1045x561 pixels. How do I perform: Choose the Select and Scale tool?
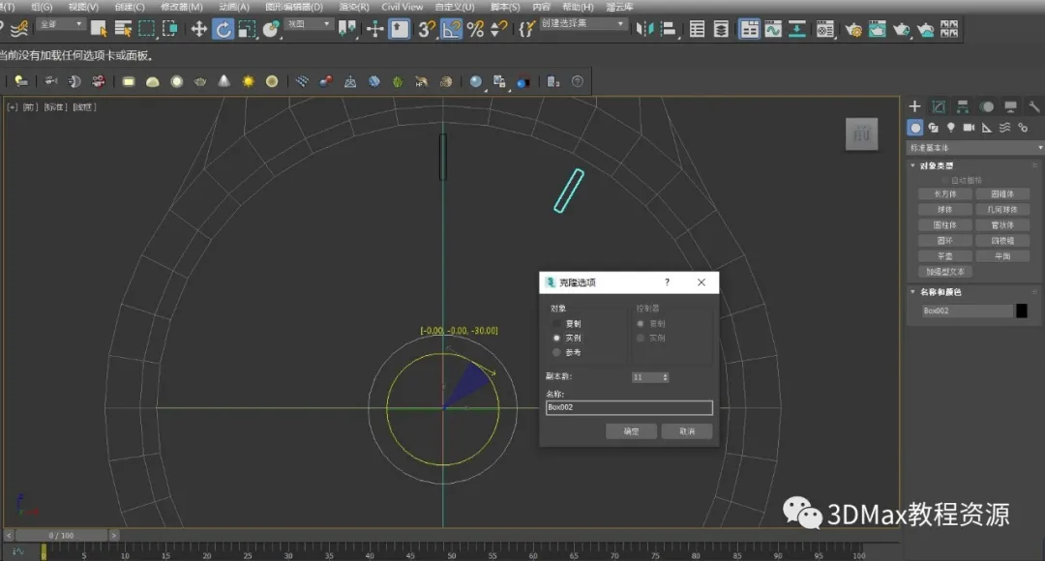coord(248,29)
